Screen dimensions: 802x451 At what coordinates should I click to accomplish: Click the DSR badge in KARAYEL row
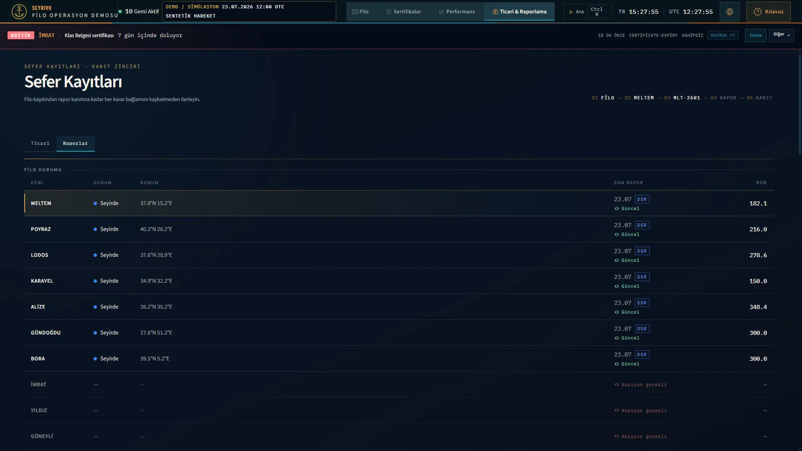pos(642,277)
